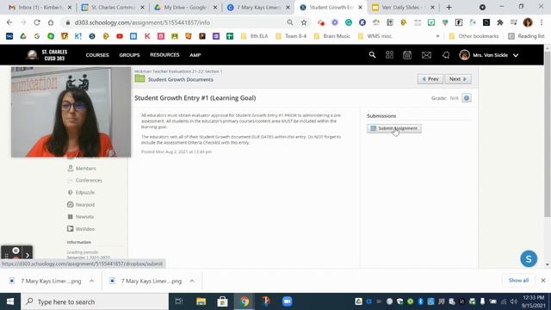Expand options for second downloaded Mary Kays file
The height and width of the screenshot is (310, 551).
[x=192, y=281]
